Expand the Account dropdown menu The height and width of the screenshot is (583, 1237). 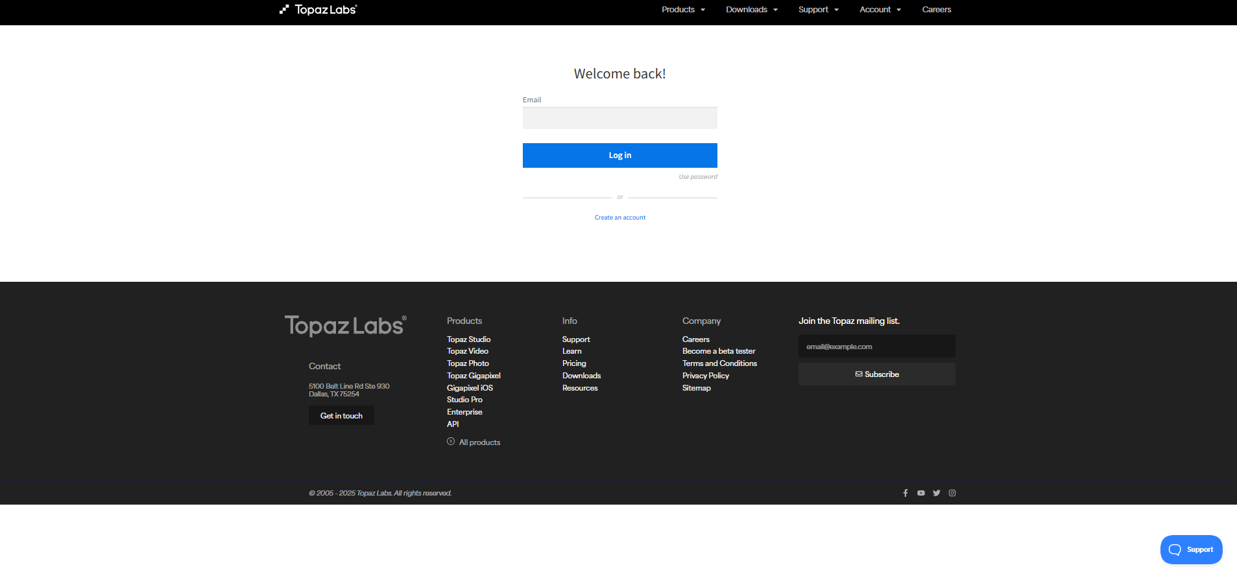pyautogui.click(x=880, y=10)
